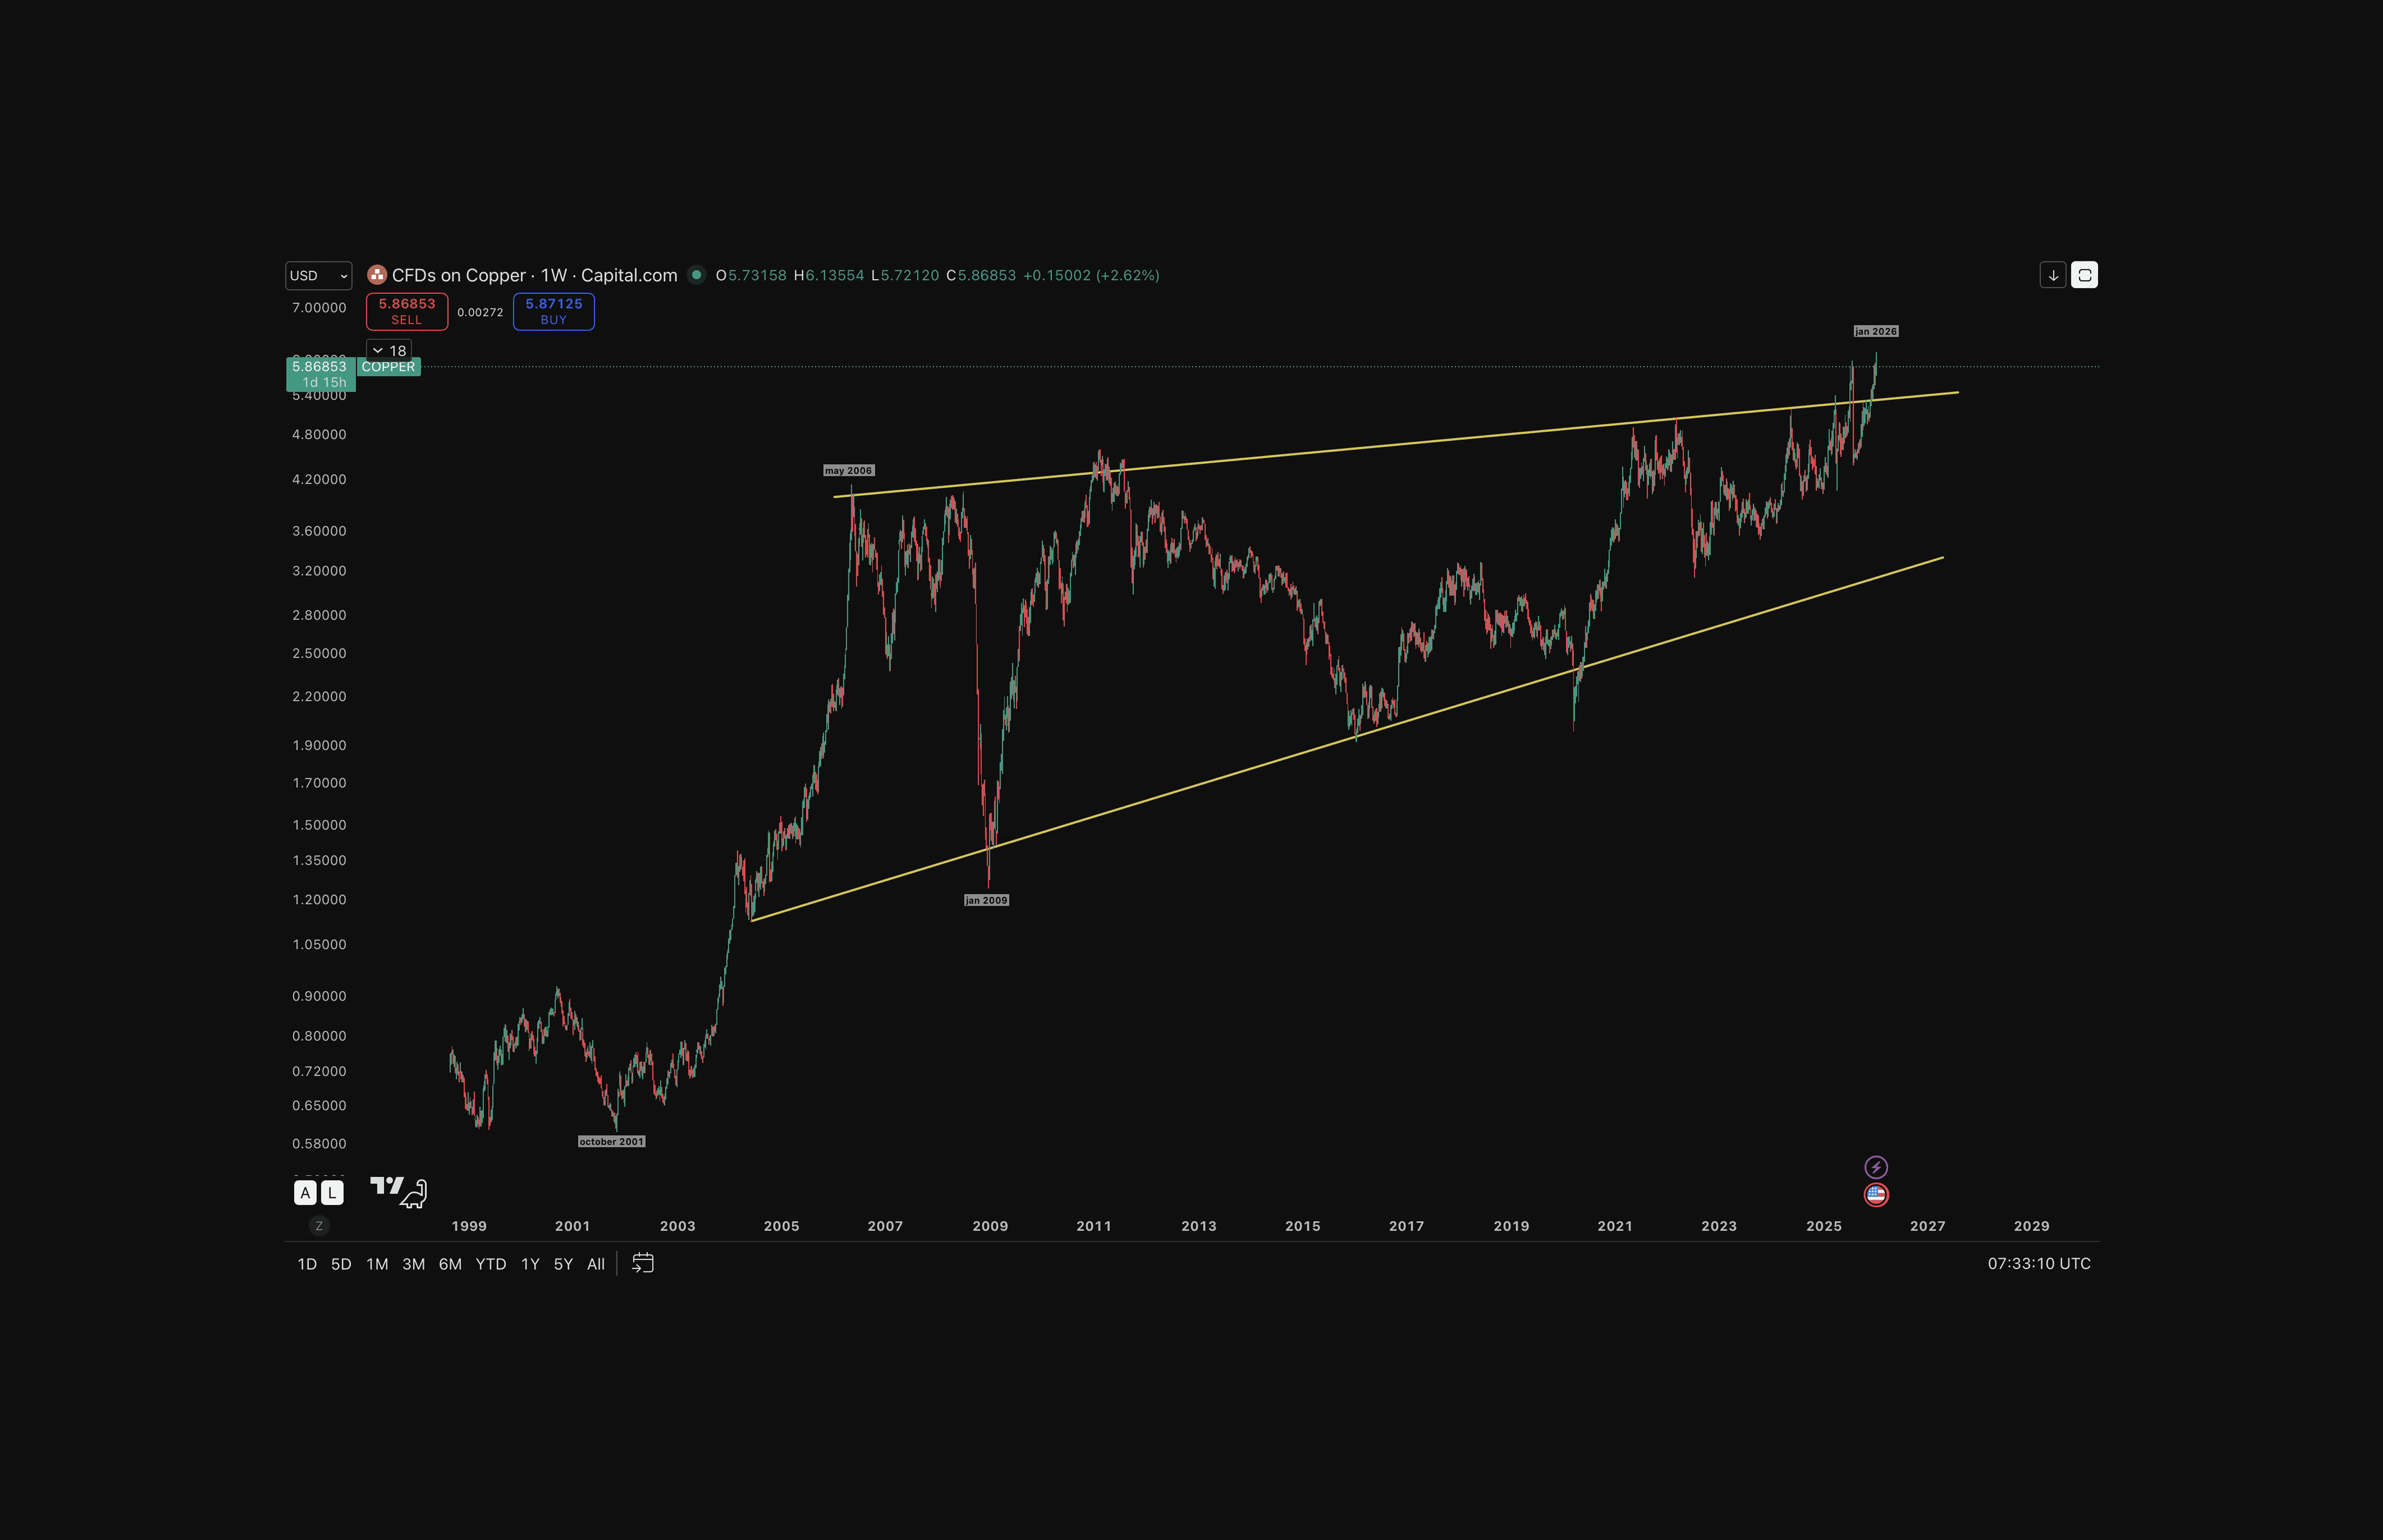Toggle the log scale L button
The image size is (2383, 1540).
click(x=332, y=1192)
